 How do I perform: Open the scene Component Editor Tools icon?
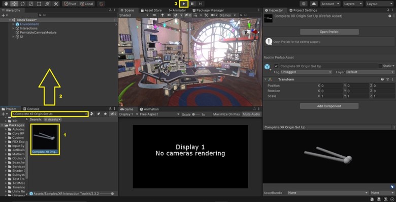(206, 15)
